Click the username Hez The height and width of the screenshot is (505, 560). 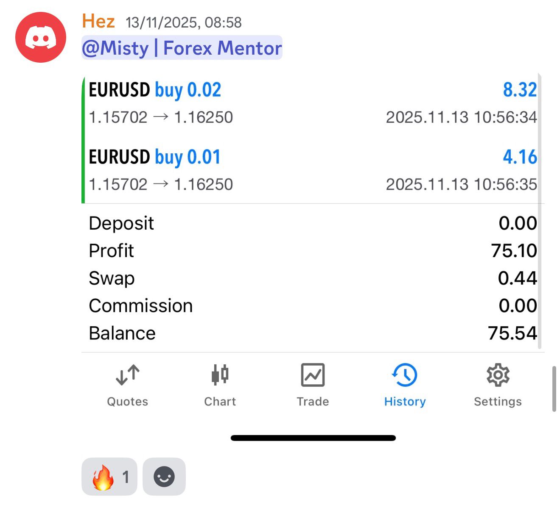point(98,21)
